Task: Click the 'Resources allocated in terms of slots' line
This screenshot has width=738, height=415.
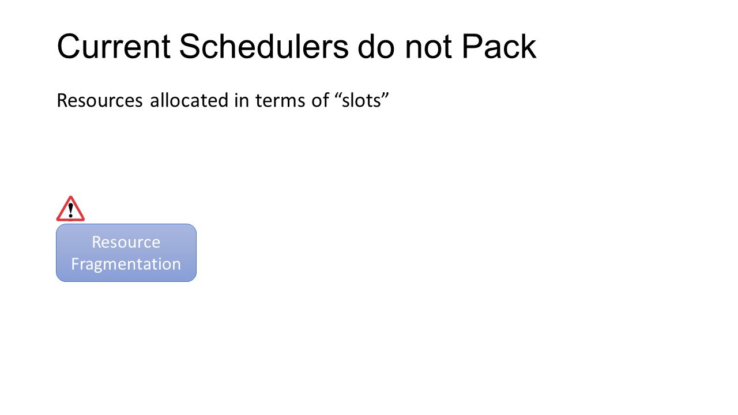Action: click(224, 100)
